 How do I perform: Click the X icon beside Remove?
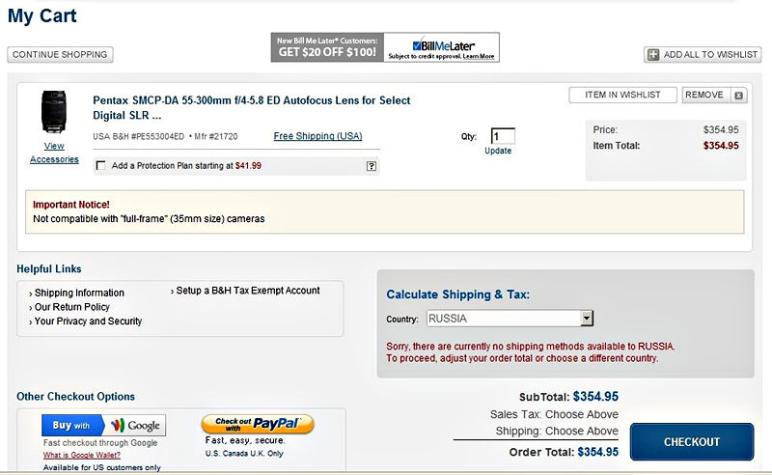[x=738, y=96]
